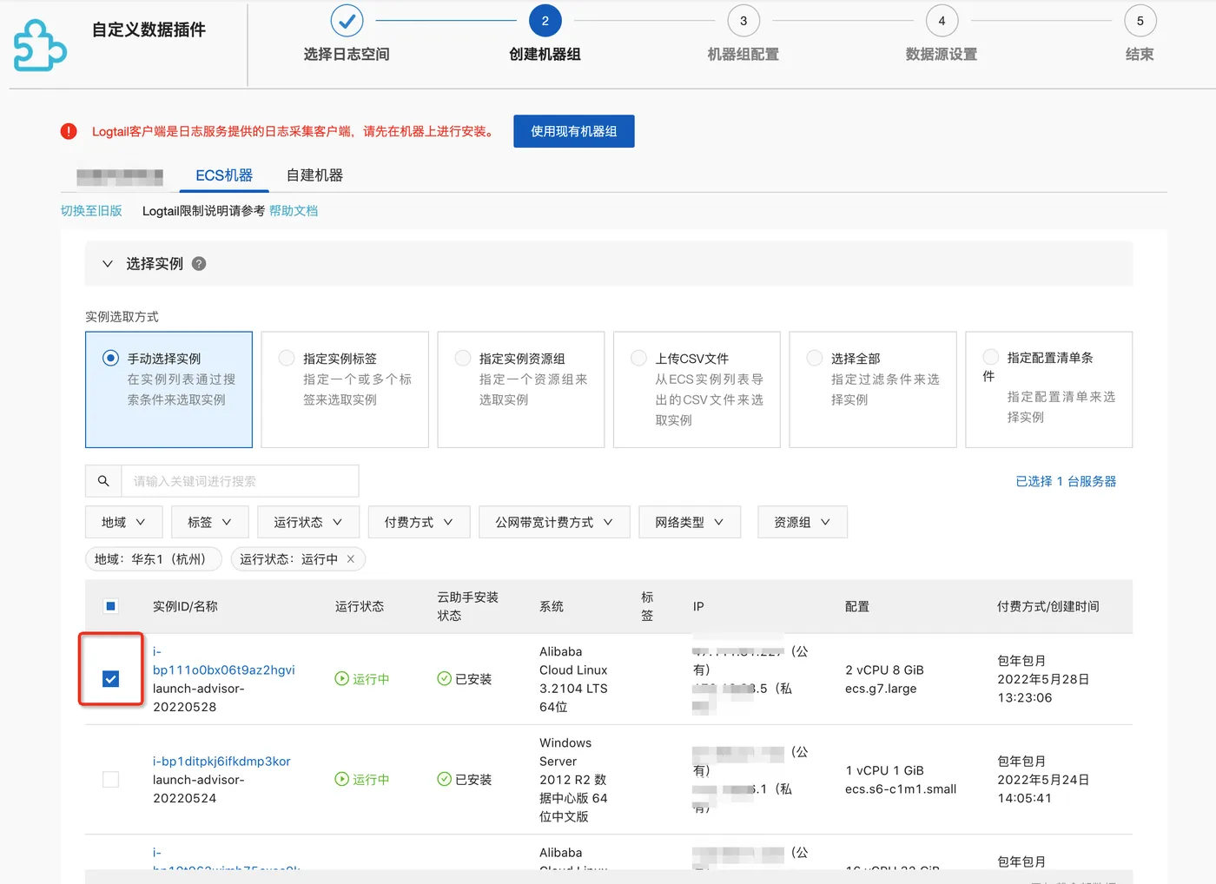Click step 3 circle 机器组配置
This screenshot has width=1216, height=884.
[743, 21]
